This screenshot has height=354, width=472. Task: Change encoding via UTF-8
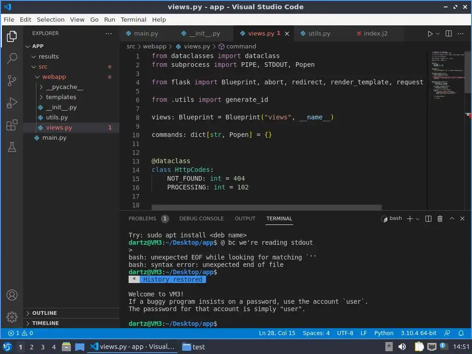tap(345, 333)
